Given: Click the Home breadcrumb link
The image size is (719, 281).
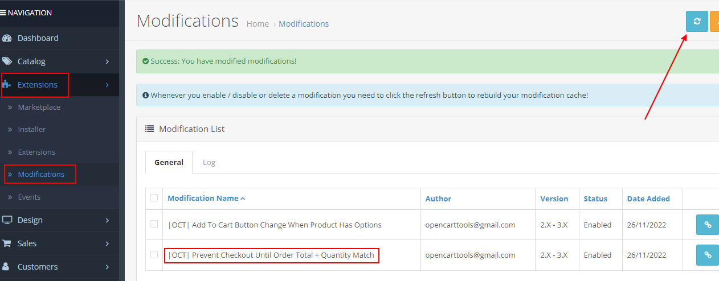Looking at the screenshot, I should click(x=258, y=24).
